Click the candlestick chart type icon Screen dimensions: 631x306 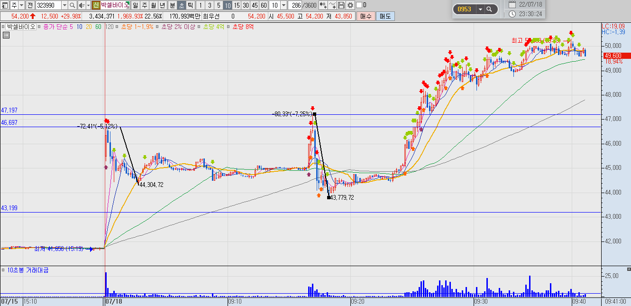pos(323,5)
